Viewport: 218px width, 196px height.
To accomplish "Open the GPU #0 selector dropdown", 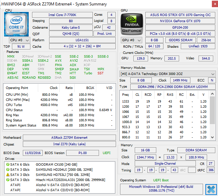I will pyautogui.click(x=132, y=40).
